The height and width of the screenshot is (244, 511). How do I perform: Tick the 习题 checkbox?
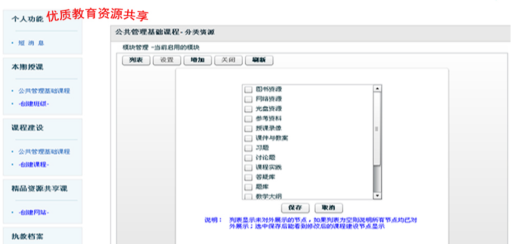pyautogui.click(x=248, y=148)
